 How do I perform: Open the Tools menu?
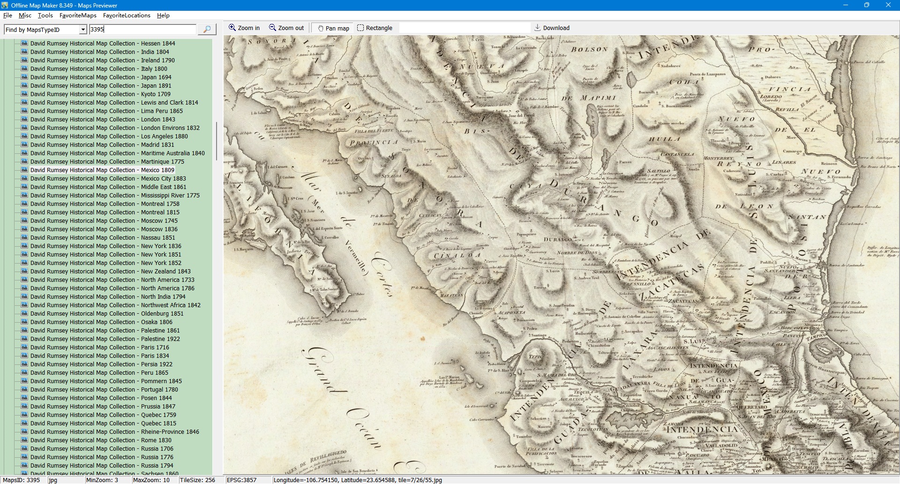pos(45,15)
